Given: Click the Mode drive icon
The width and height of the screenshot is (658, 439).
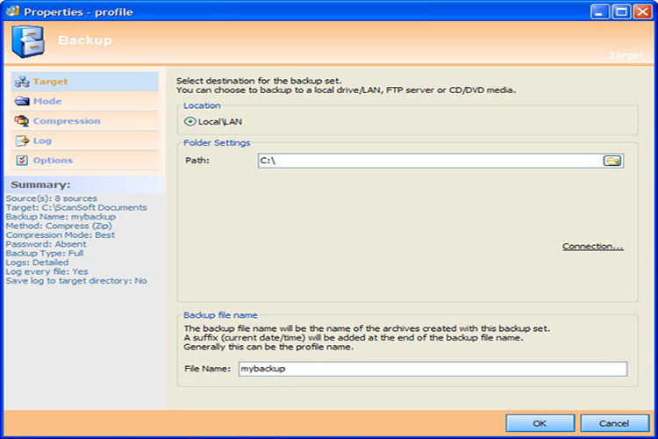Looking at the screenshot, I should 22,101.
